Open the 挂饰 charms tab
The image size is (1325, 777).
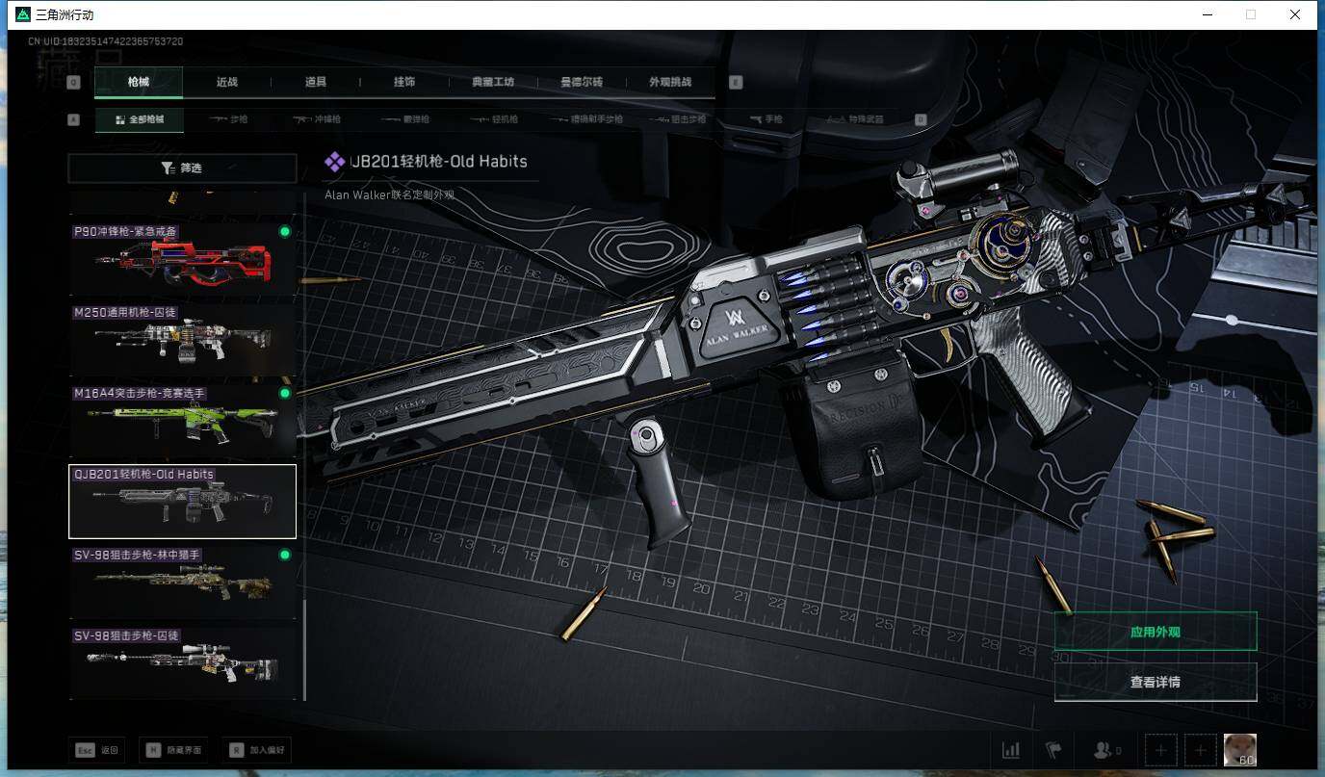(404, 82)
